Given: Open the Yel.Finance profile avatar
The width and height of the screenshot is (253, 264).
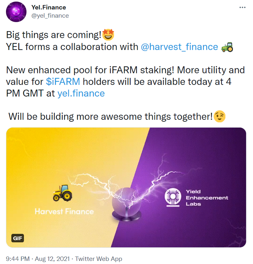Looking at the screenshot, I should 16,12.
